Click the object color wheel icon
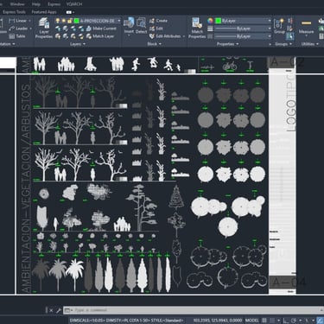 click(x=211, y=21)
